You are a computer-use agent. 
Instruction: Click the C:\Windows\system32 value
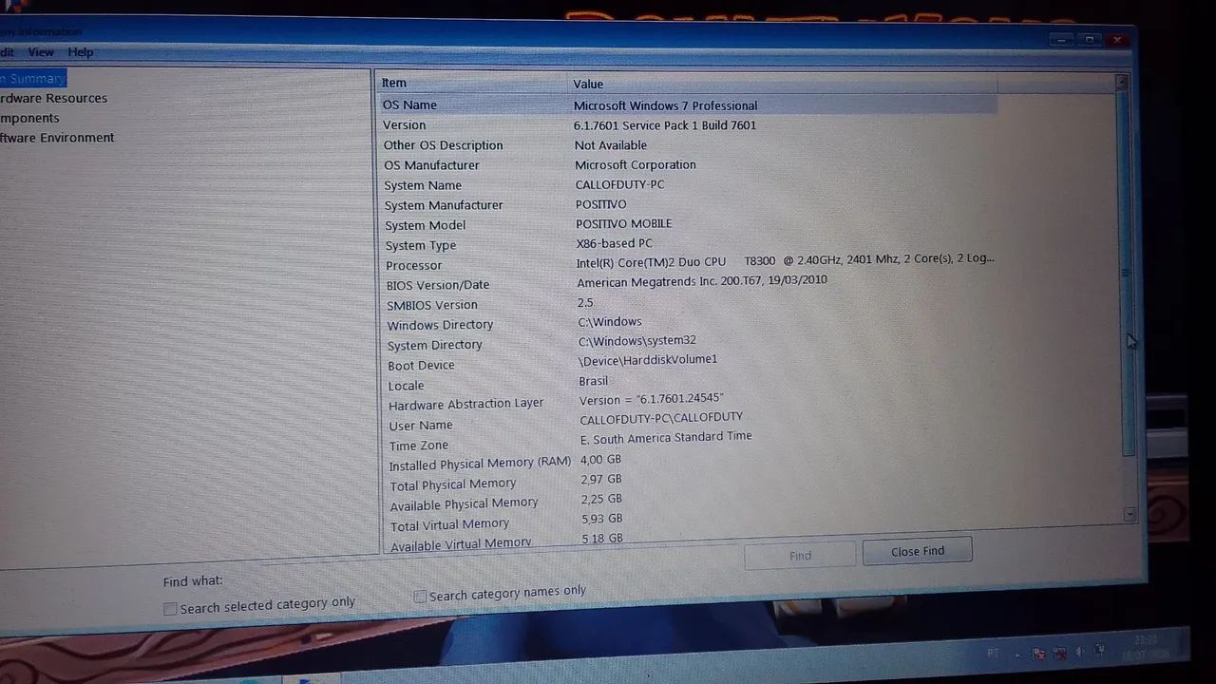coord(636,340)
